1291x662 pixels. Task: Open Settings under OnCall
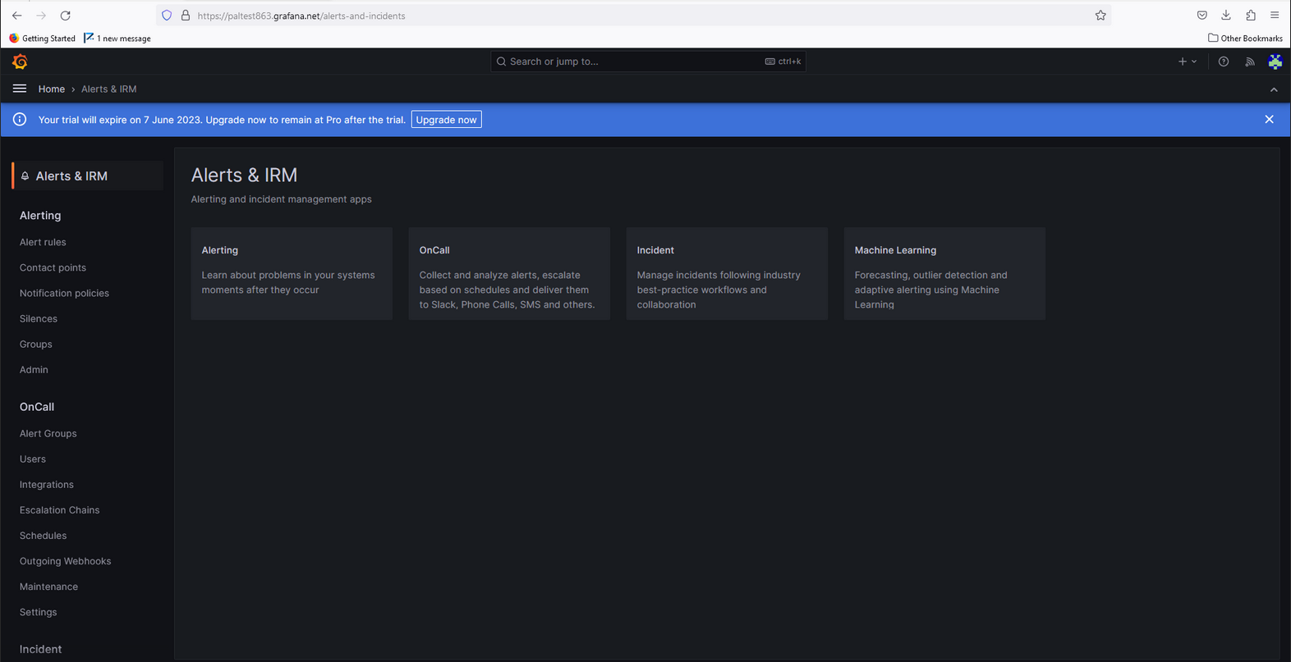point(38,612)
